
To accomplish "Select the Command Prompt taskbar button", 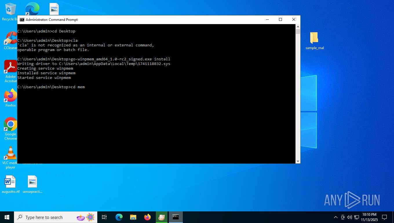I will pos(176,217).
